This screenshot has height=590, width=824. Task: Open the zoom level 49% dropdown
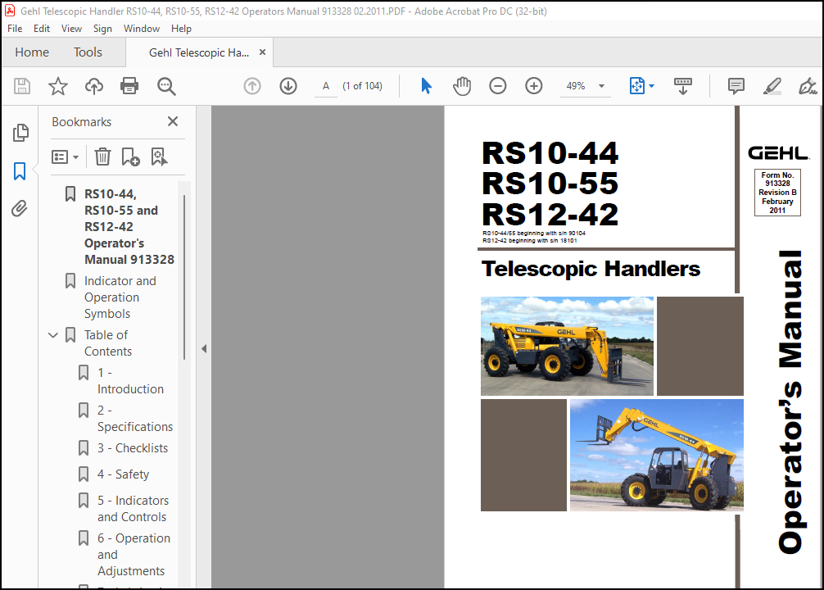(602, 86)
